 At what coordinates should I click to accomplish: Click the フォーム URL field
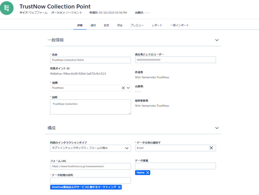pos(91,166)
